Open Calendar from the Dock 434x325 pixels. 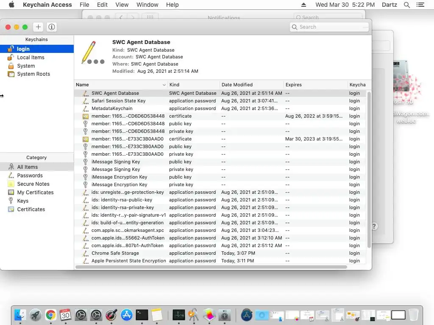coord(65,315)
